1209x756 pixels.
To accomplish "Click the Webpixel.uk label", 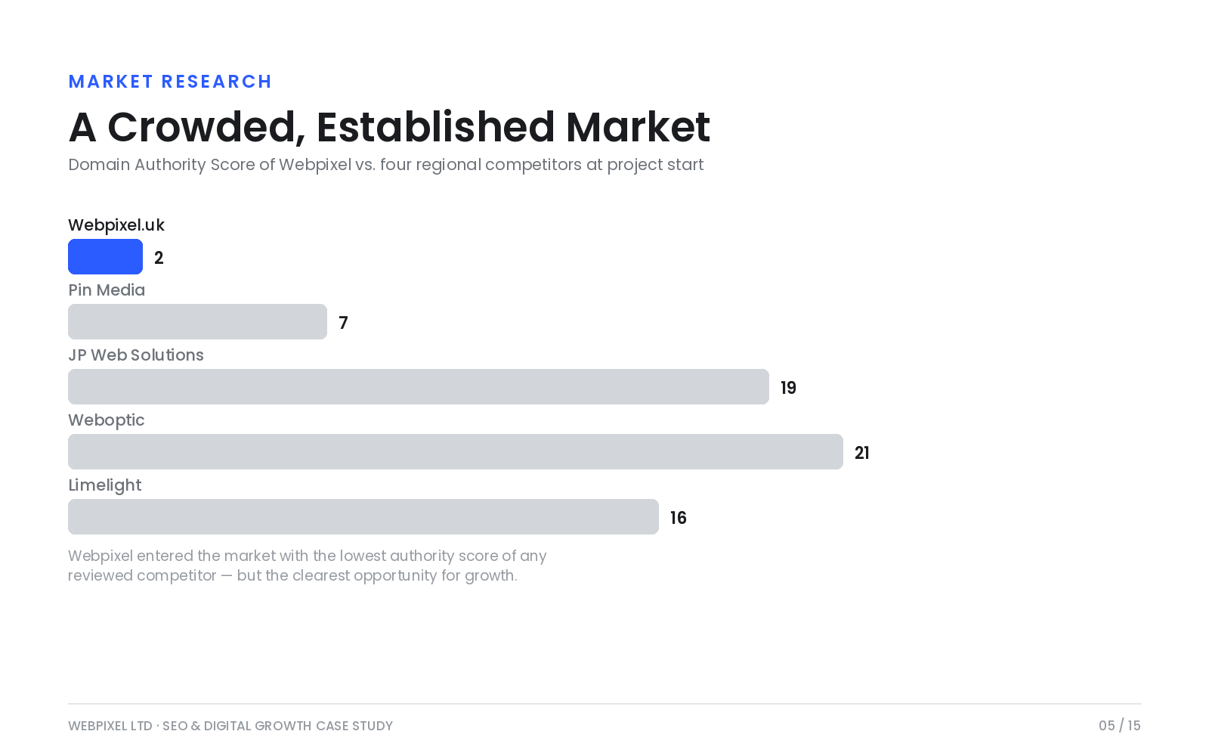I will pyautogui.click(x=116, y=225).
